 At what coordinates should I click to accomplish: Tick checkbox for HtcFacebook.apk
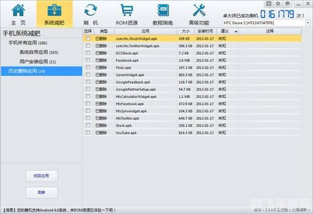(88, 104)
